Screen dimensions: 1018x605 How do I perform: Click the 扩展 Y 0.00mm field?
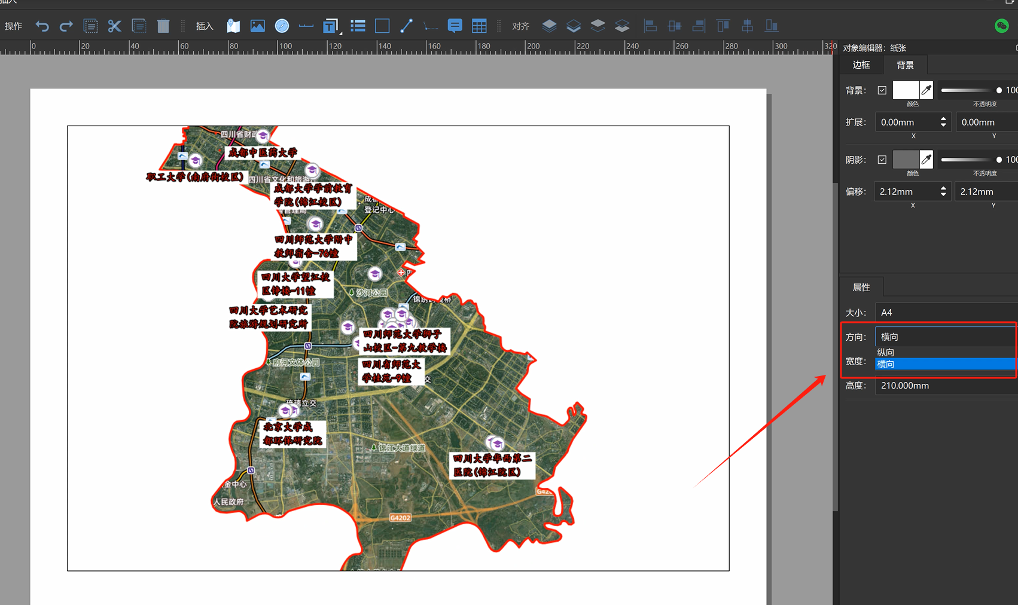pyautogui.click(x=987, y=122)
